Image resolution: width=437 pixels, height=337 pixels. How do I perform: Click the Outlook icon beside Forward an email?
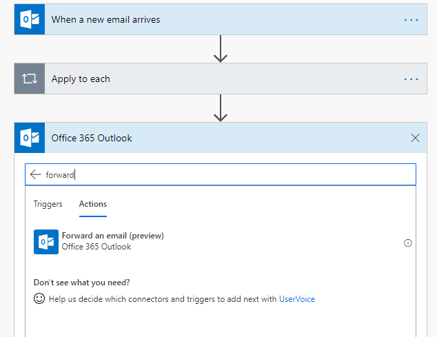click(x=45, y=242)
